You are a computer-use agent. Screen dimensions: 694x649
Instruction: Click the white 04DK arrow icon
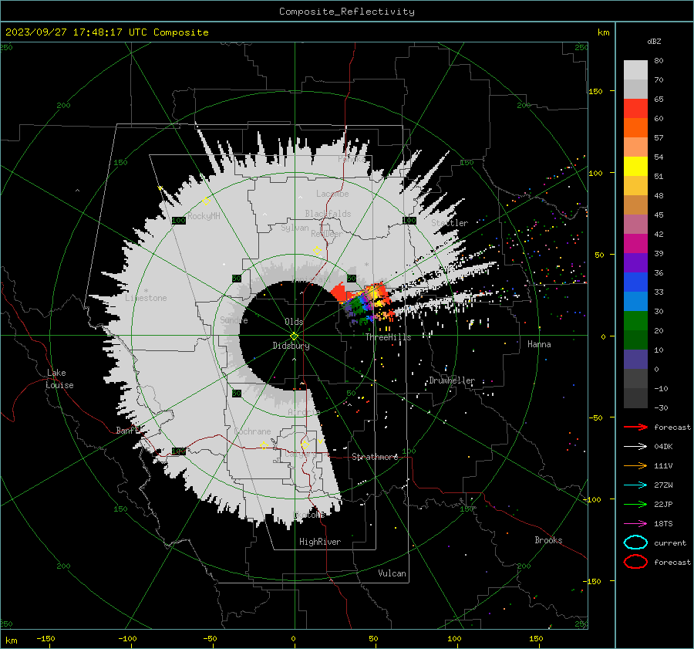(635, 446)
